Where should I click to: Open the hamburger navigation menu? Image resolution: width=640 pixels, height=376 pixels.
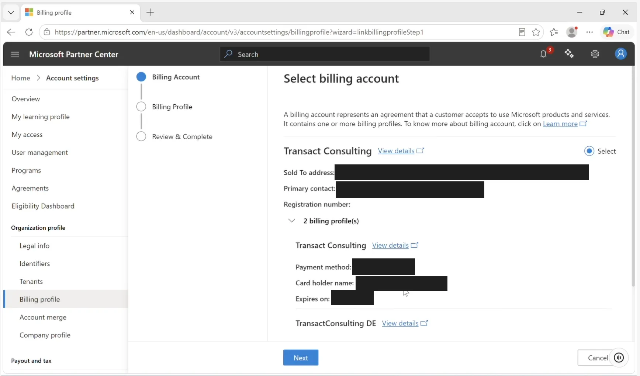coord(15,54)
